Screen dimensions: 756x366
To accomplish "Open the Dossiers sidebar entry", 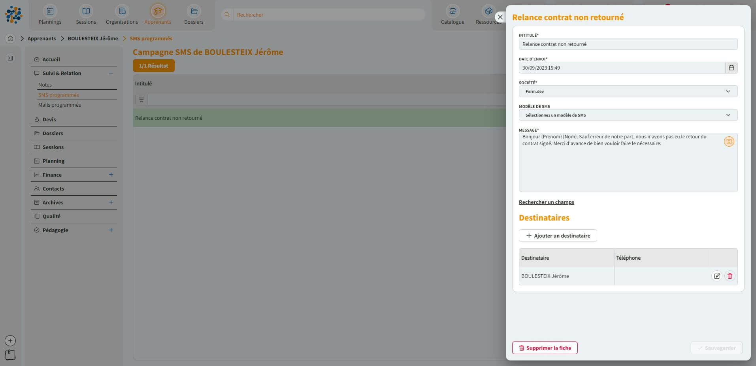I will coord(53,133).
